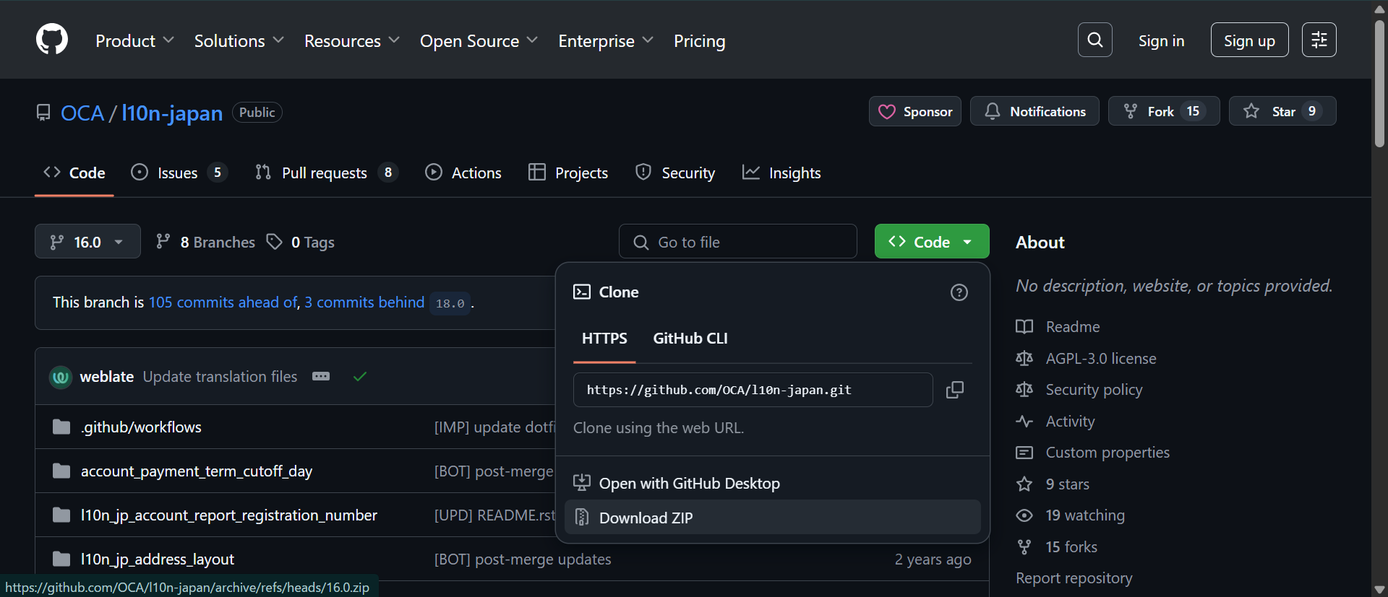The image size is (1388, 597).
Task: Open the Security tab
Action: click(x=675, y=173)
